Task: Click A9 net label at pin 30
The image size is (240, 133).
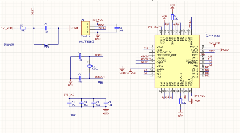Action: point(210,62)
